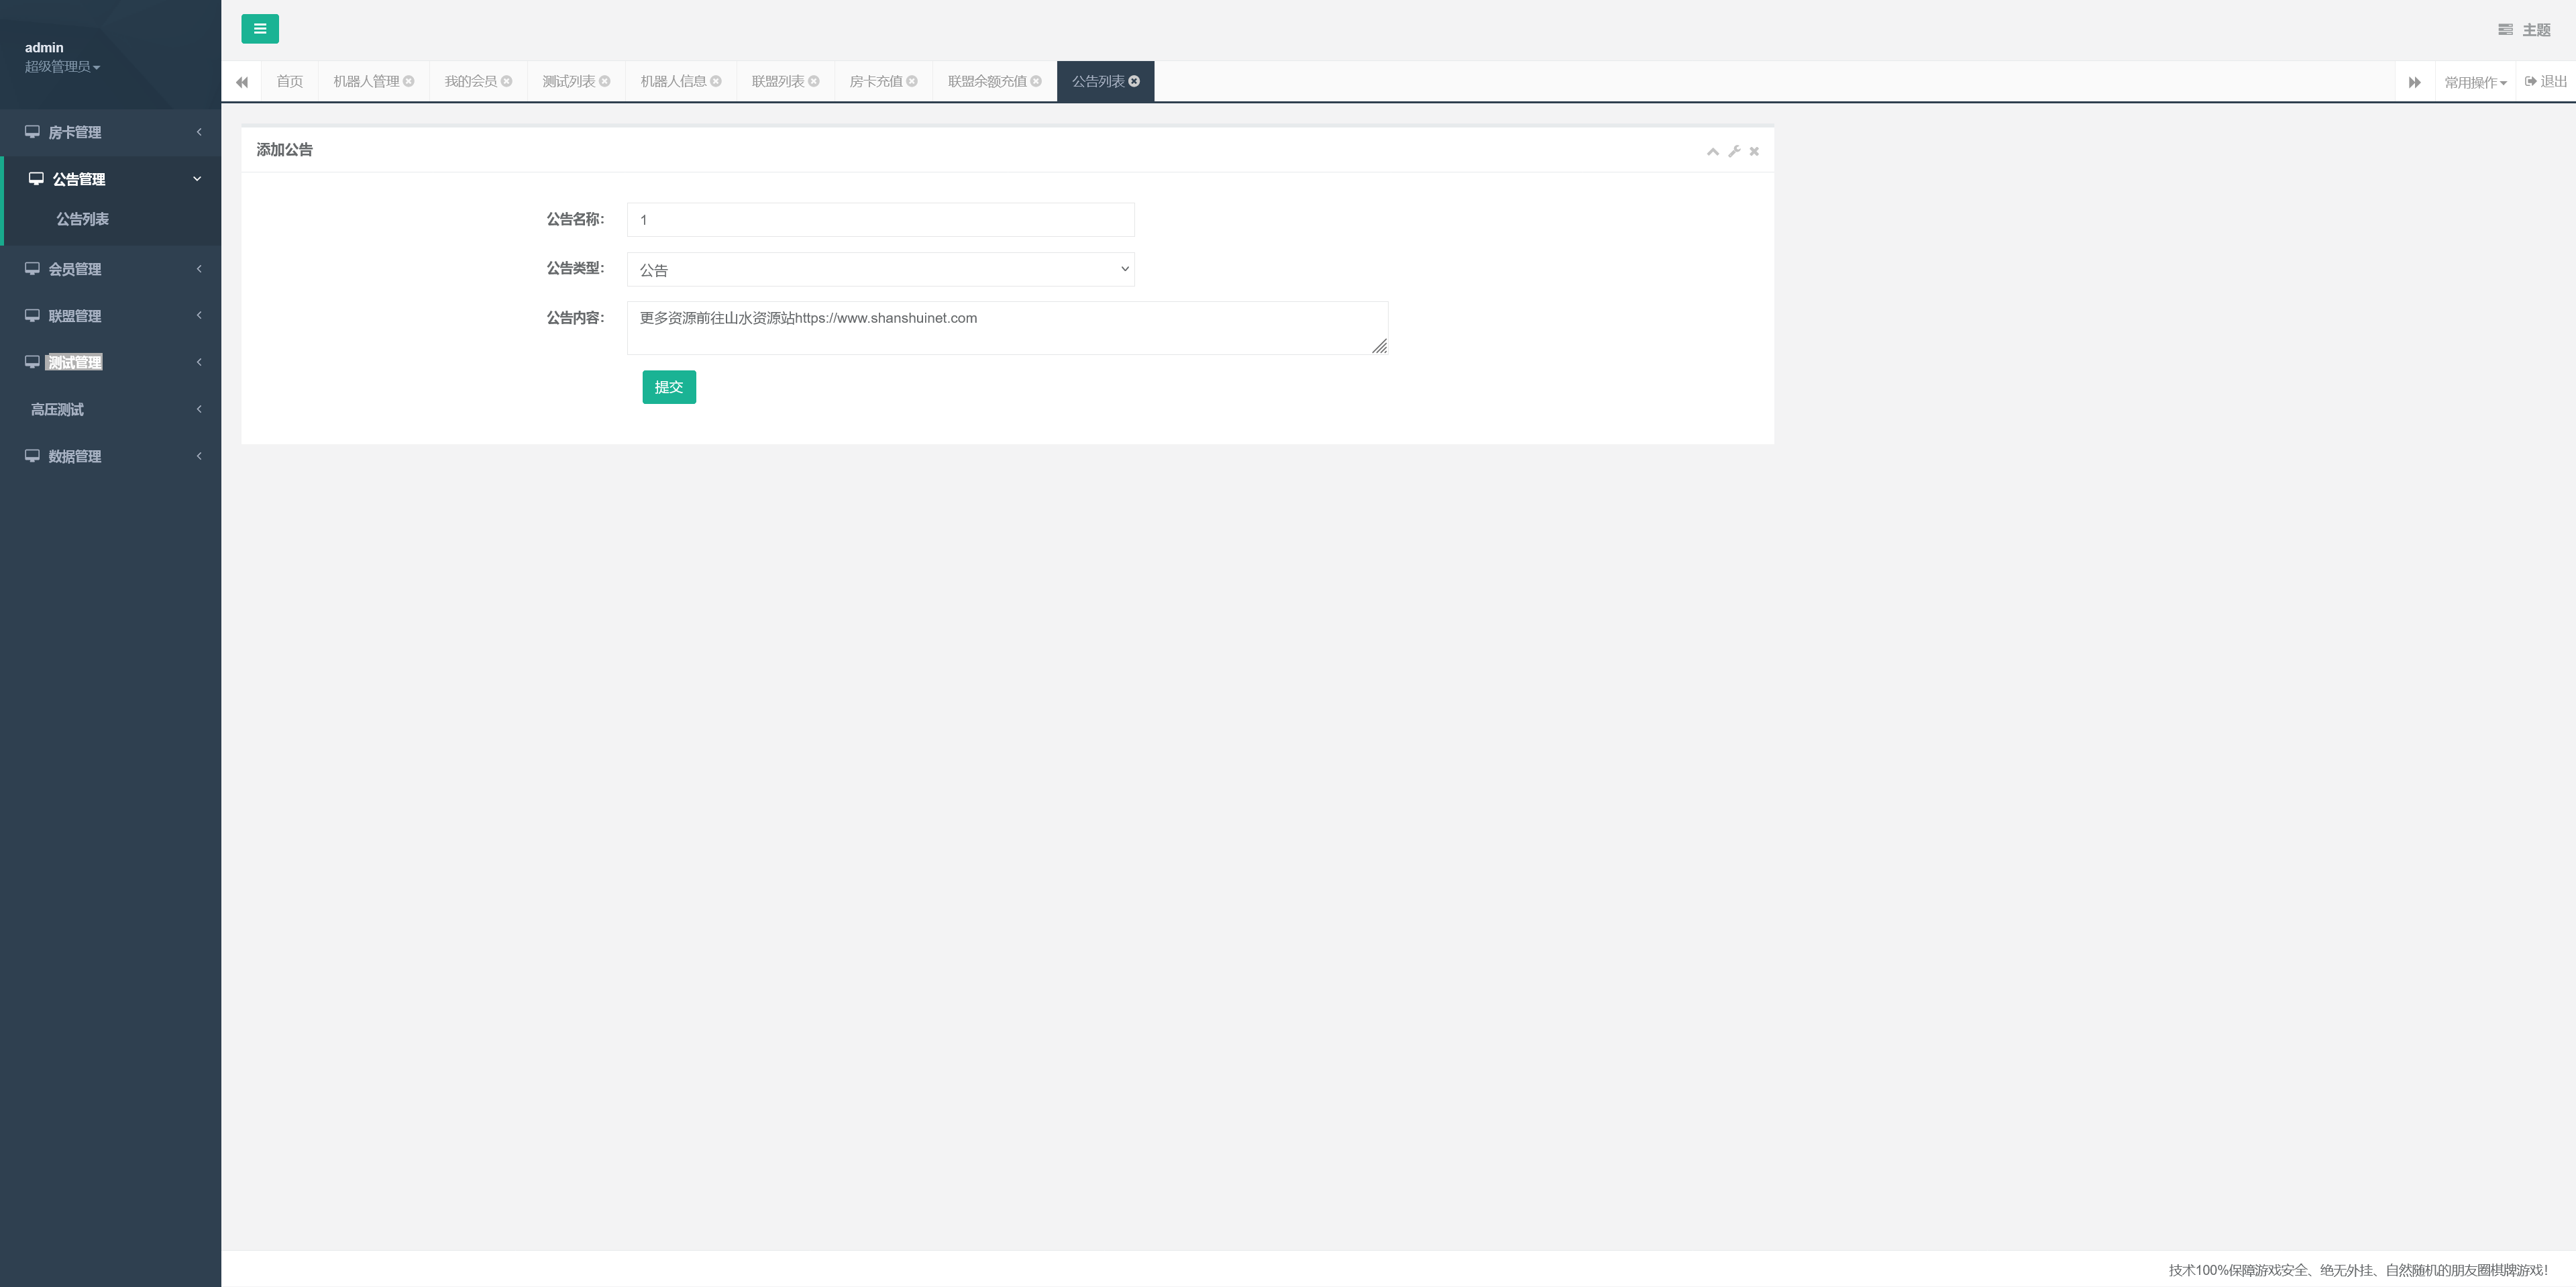Switch to the 首页 tab

click(x=289, y=81)
